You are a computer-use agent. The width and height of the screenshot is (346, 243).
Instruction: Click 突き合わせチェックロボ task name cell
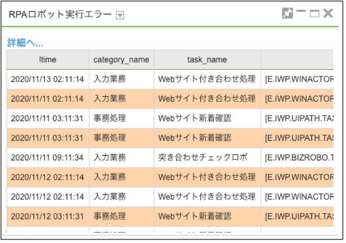click(x=207, y=157)
